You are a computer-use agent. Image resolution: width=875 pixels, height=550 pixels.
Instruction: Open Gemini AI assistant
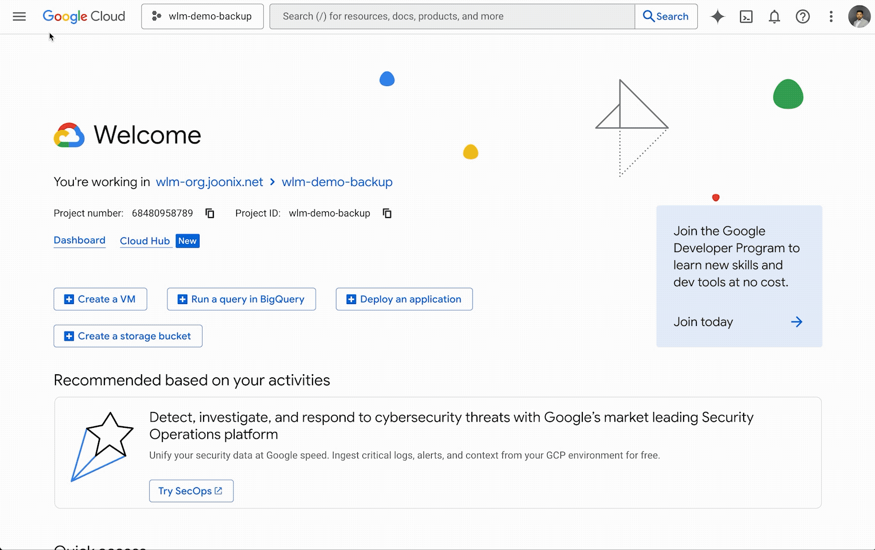(717, 16)
